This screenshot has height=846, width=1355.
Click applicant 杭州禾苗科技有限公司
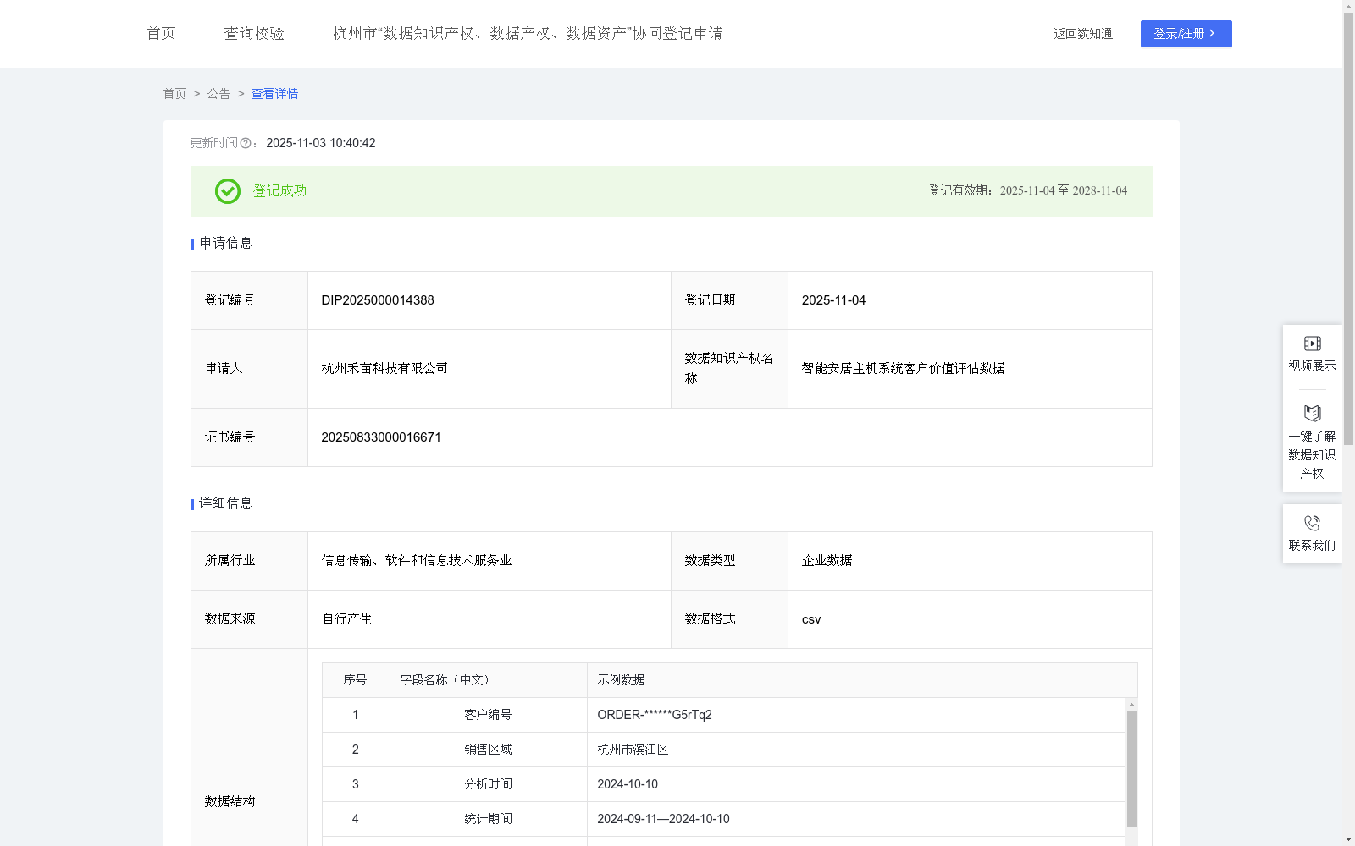[x=384, y=368]
